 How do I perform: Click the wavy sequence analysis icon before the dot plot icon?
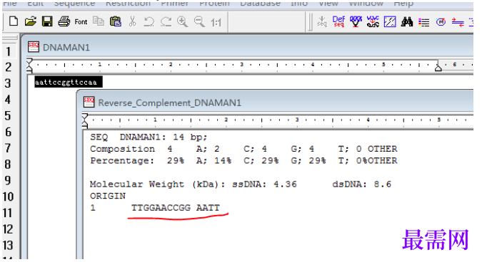click(x=373, y=21)
